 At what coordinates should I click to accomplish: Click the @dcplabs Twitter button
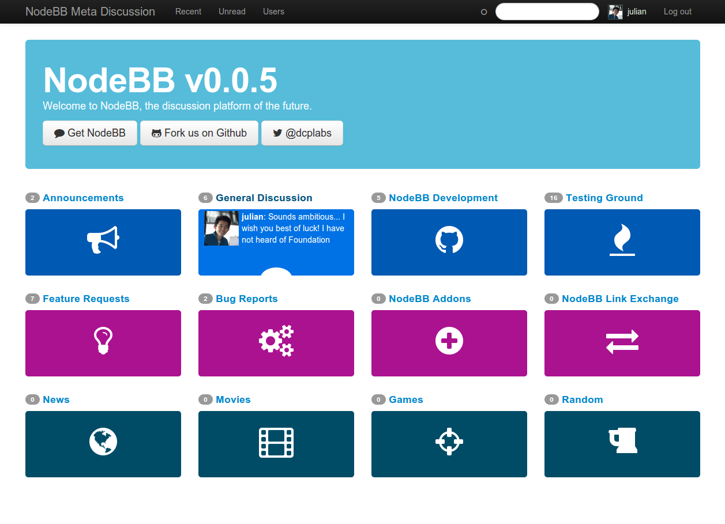[x=302, y=133]
